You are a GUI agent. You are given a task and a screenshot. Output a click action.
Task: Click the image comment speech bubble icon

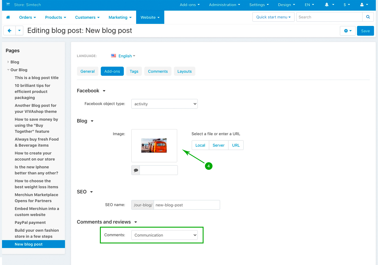(136, 170)
